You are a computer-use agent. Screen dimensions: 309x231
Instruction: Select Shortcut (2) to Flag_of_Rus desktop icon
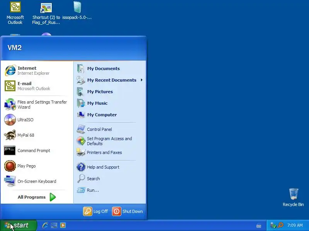point(46,13)
